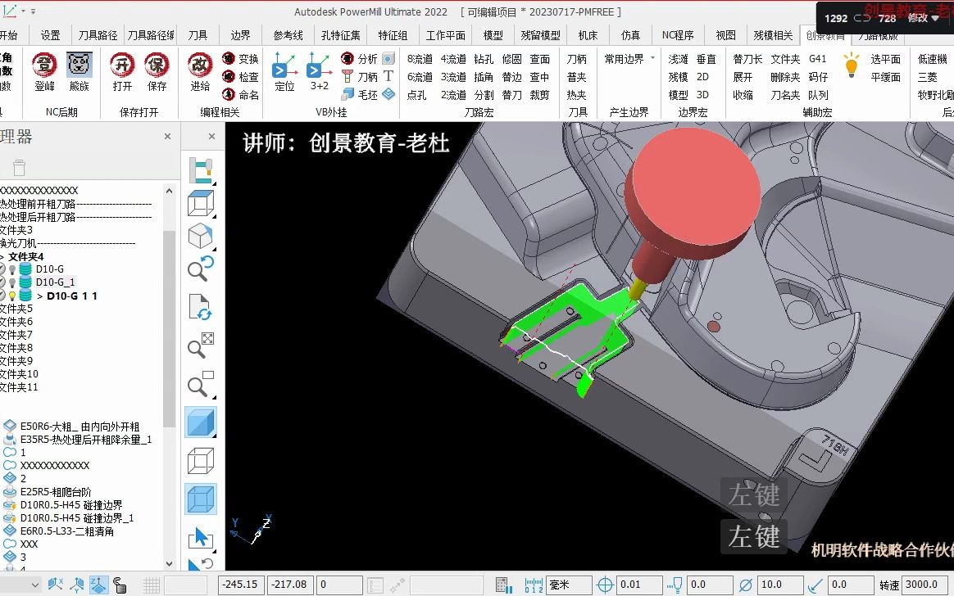The image size is (954, 596).
Task: Switch to the 参考线 ribbon tab
Action: click(x=288, y=35)
